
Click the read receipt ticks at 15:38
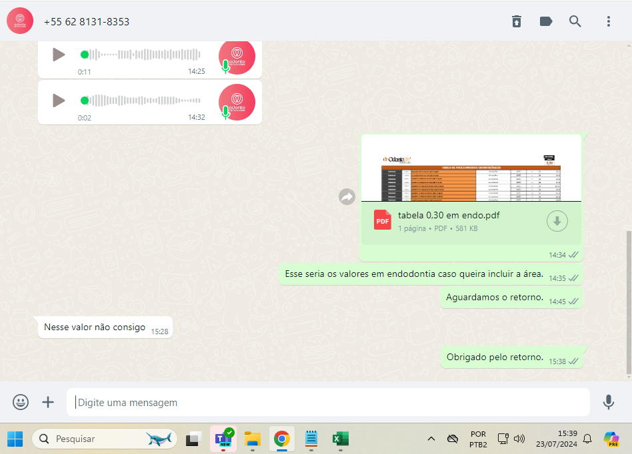point(573,361)
